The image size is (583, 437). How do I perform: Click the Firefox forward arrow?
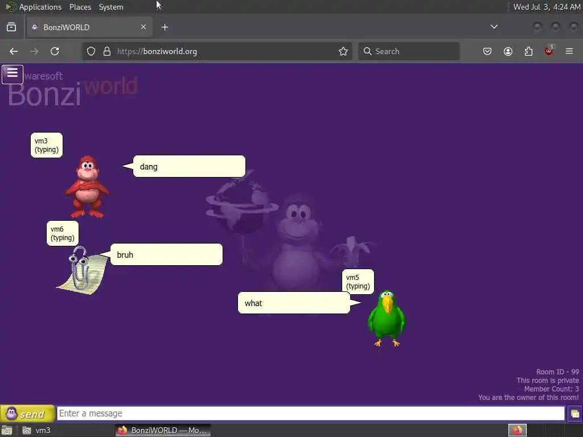[34, 51]
